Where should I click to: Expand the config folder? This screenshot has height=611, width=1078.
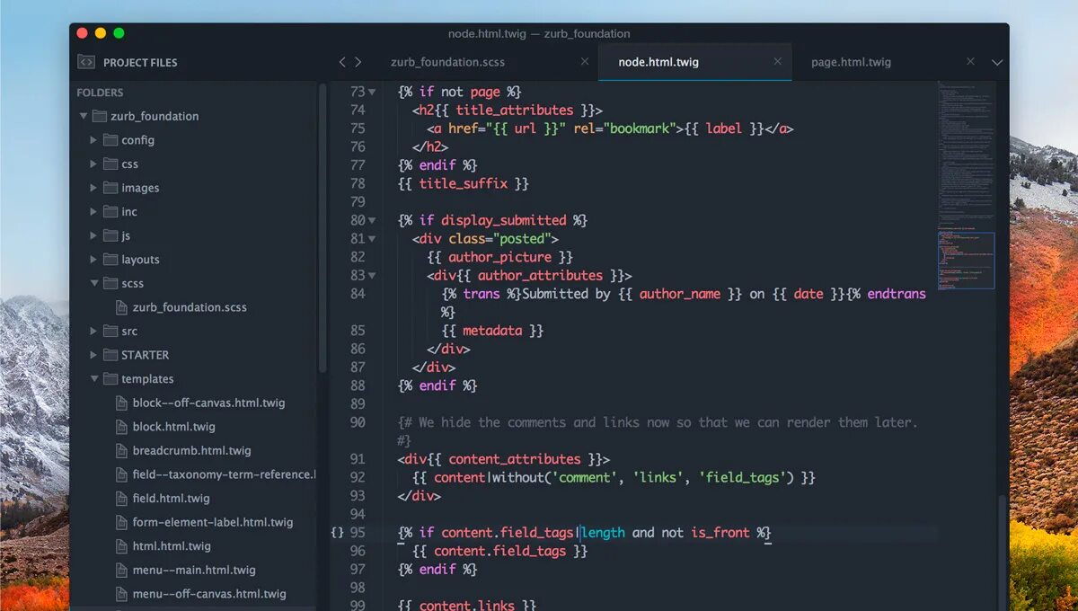tap(93, 140)
